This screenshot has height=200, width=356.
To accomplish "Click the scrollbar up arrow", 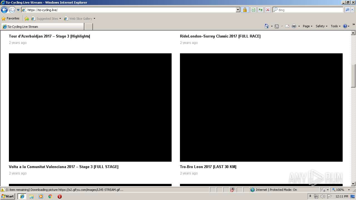I will pyautogui.click(x=353, y=33).
